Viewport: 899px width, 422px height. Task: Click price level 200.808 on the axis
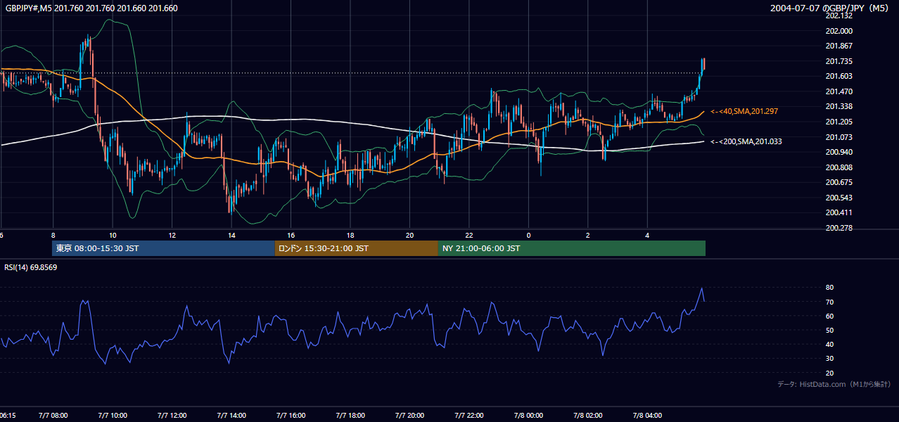coord(839,167)
